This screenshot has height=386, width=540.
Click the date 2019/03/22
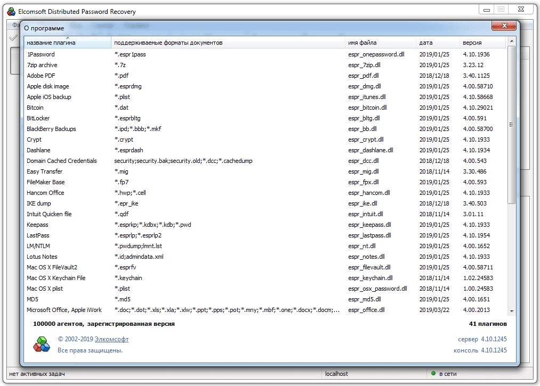[434, 310]
